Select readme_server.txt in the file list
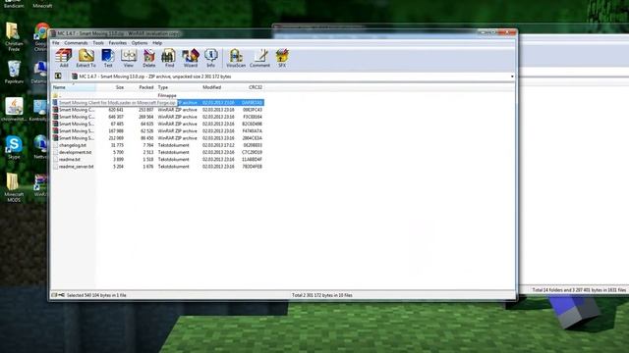This screenshot has width=629, height=353. [157, 167]
